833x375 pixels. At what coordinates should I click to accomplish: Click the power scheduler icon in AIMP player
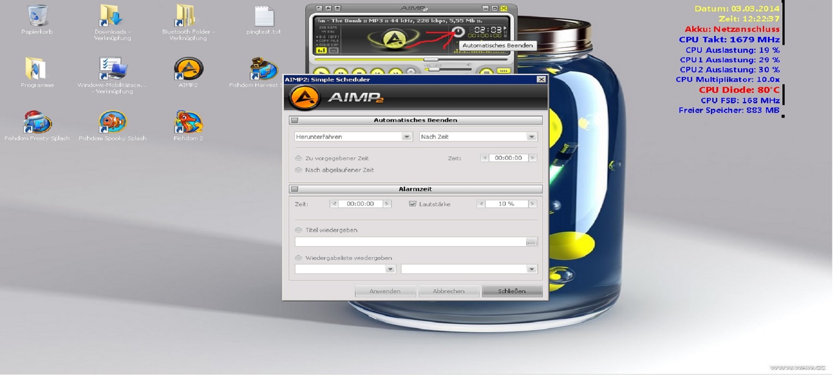(x=458, y=31)
